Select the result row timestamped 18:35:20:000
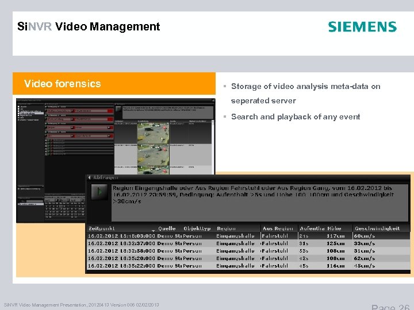This screenshot has width=414, height=310. point(248,258)
